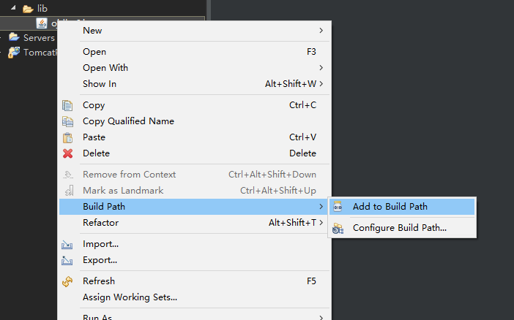The width and height of the screenshot is (514, 320).
Task: Click the Import icon
Action: coord(68,244)
